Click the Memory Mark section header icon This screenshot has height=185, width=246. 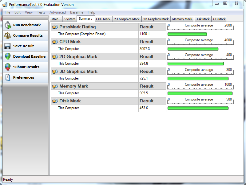55,86
